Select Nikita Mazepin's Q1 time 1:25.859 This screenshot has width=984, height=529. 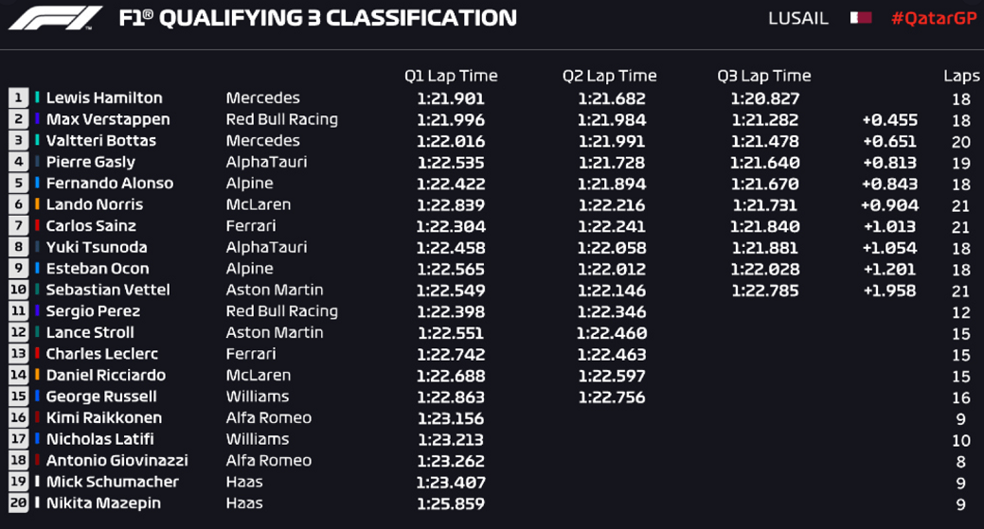pyautogui.click(x=451, y=503)
